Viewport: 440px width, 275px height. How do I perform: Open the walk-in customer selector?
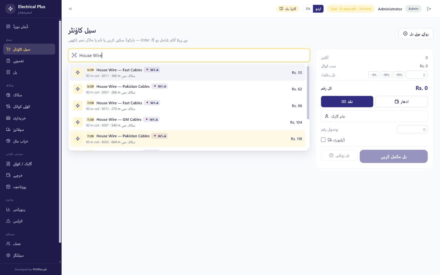click(x=374, y=116)
